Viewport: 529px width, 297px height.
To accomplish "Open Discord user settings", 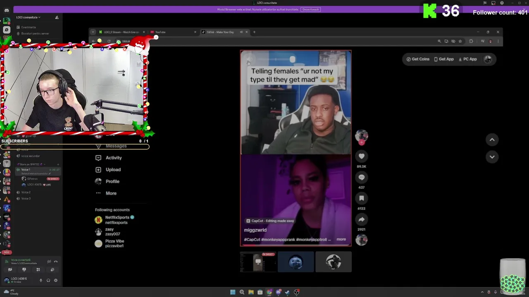I will click(56, 280).
